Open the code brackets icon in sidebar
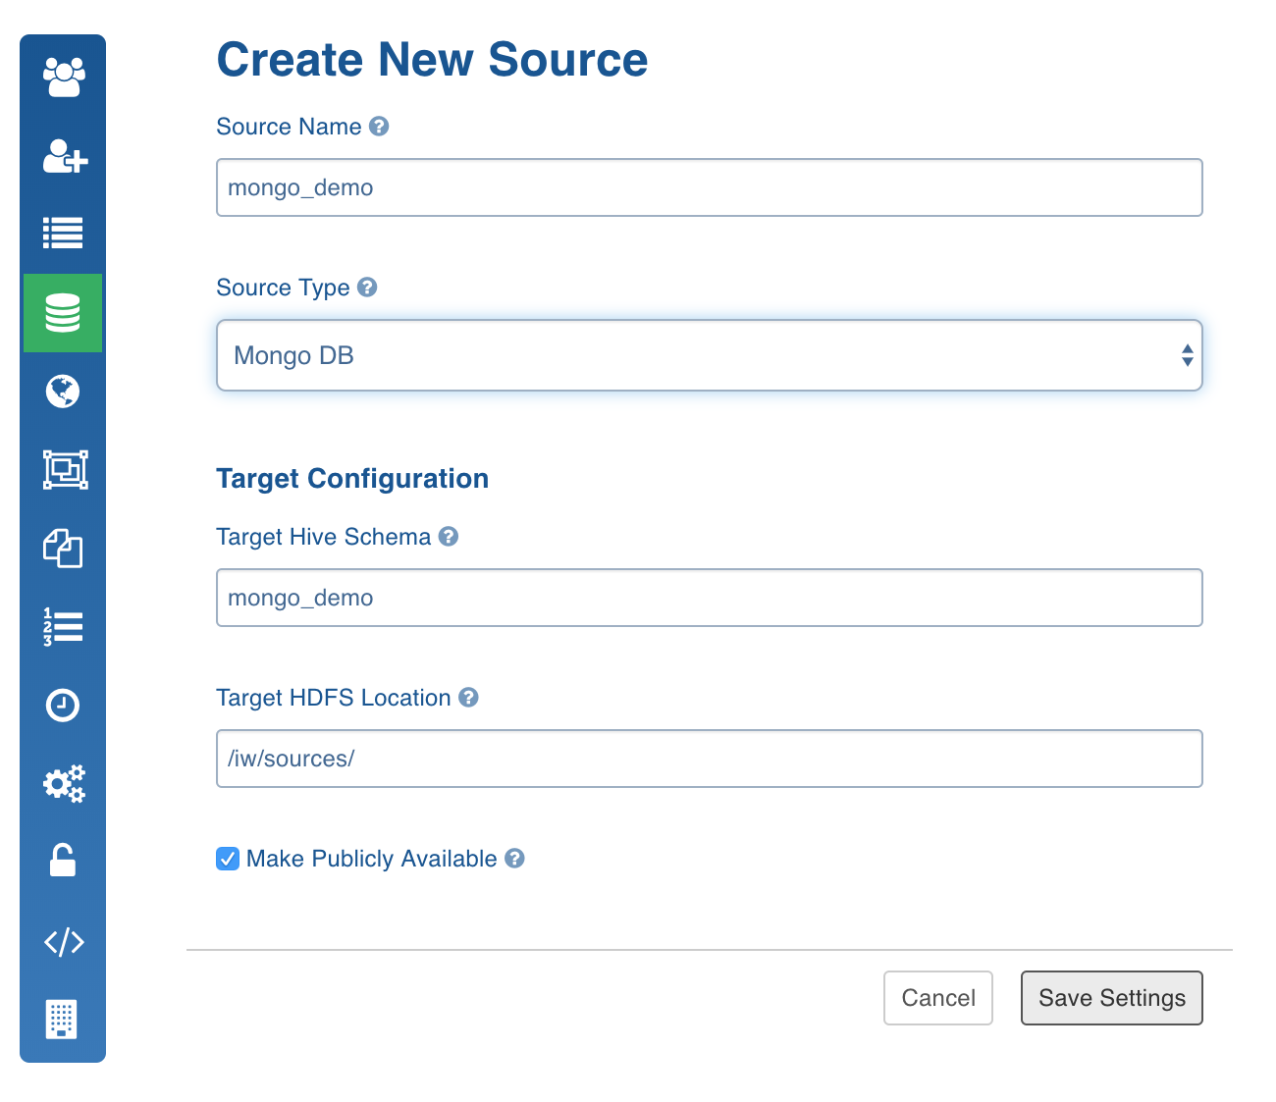The height and width of the screenshot is (1102, 1276). point(65,942)
